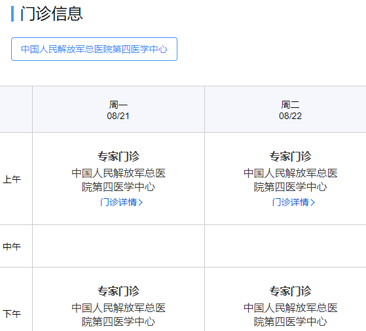Click the chevron arrow after Monday's 门诊详情
The image size is (366, 331).
coord(140,202)
